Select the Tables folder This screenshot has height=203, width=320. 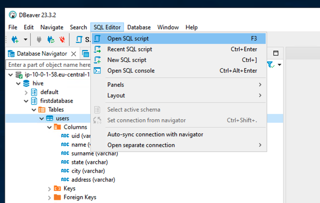pos(56,110)
